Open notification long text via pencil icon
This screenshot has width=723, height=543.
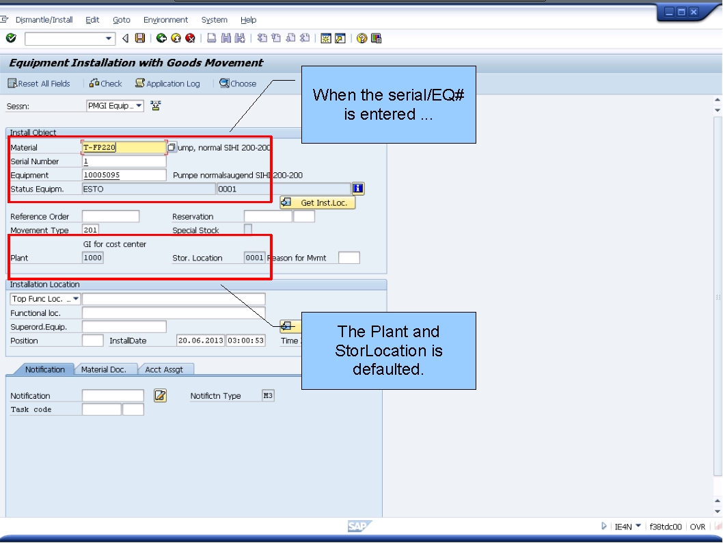[x=159, y=395]
